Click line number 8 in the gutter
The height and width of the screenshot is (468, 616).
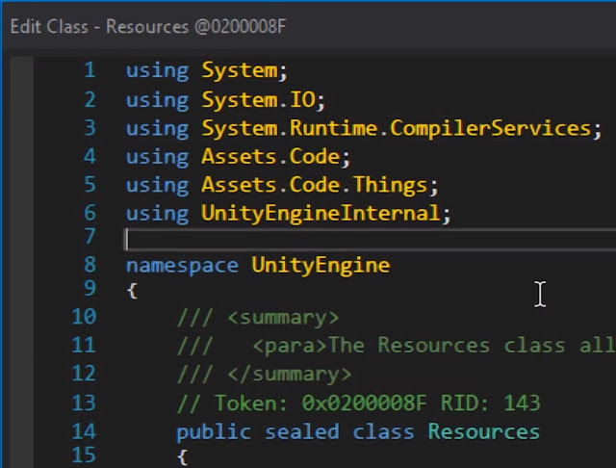pos(90,265)
